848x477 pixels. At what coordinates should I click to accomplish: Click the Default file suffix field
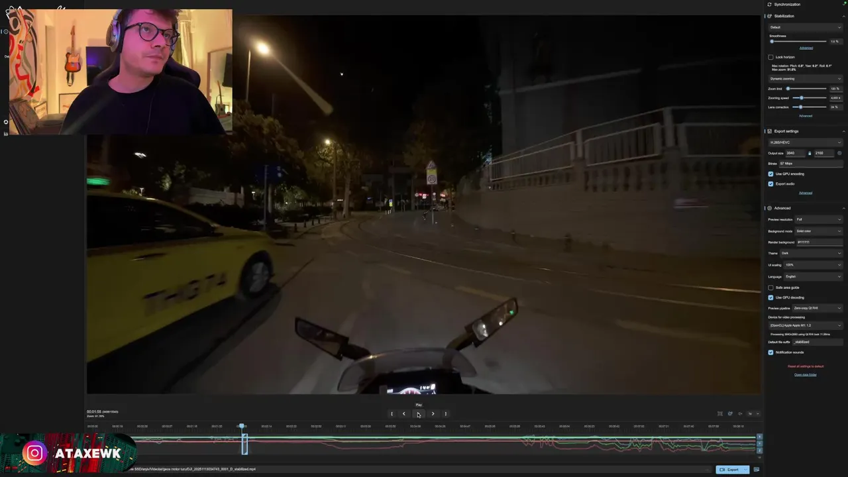click(817, 342)
